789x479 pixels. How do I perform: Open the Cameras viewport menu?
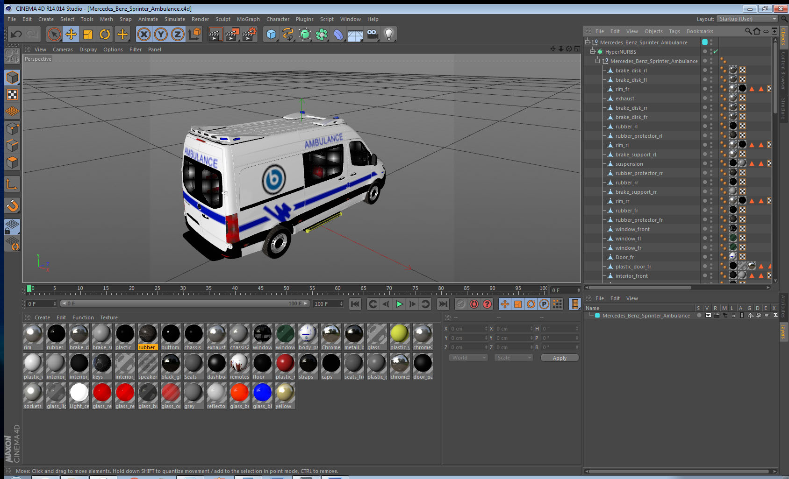coord(63,49)
